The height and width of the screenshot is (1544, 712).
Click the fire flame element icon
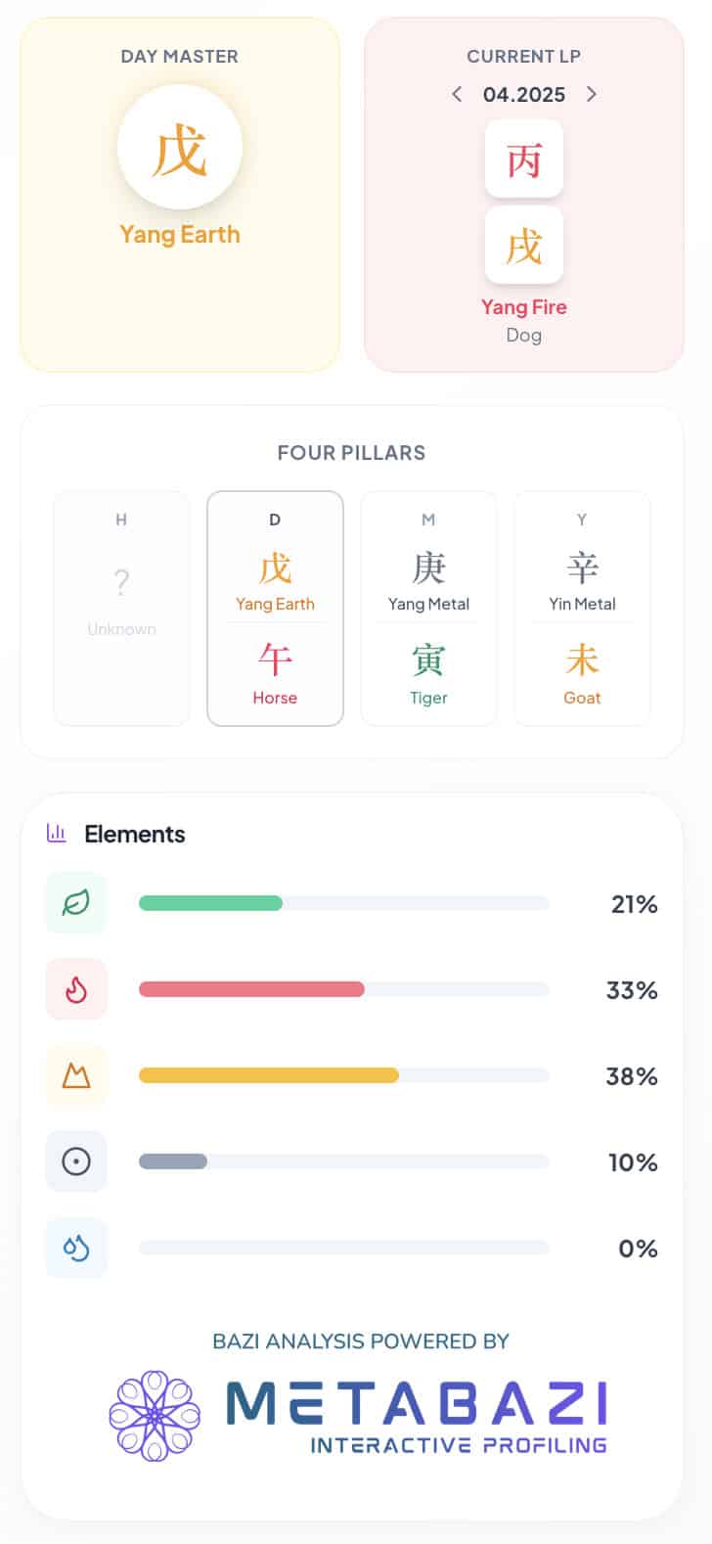click(76, 989)
